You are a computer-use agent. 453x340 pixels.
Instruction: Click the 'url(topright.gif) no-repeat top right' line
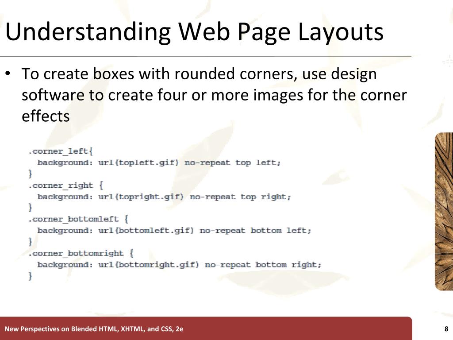coord(164,197)
